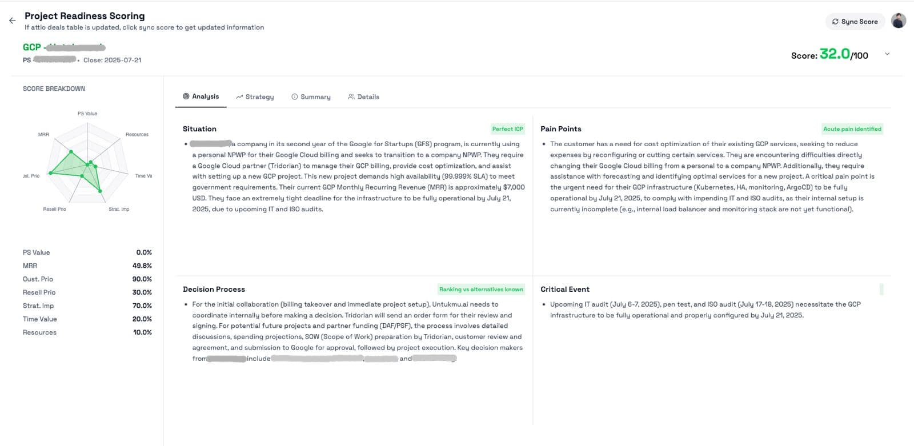Click the 32.0 score value
This screenshot has width=914, height=446.
(x=835, y=54)
